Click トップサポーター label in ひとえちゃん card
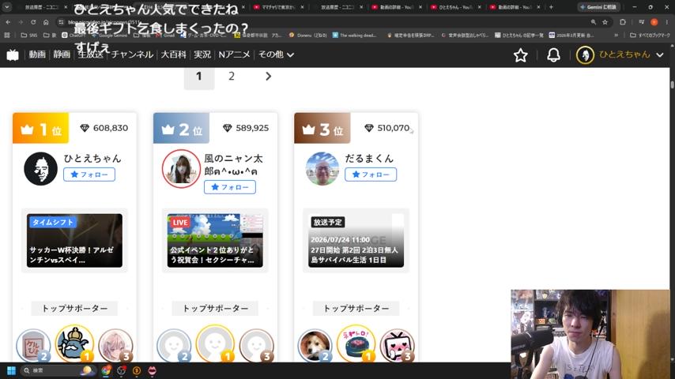 (74, 309)
